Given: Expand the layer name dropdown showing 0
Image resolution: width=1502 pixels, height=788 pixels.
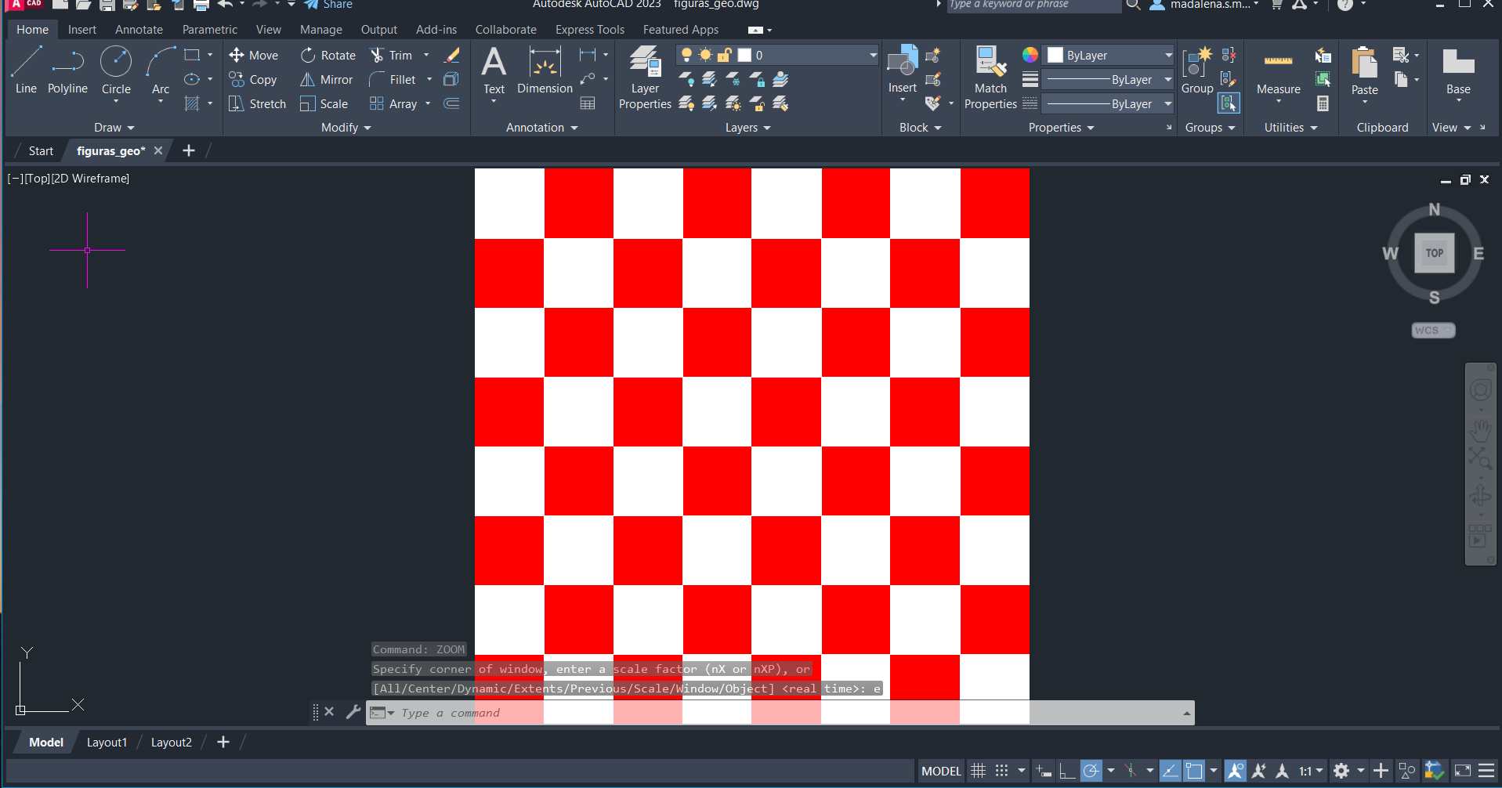Looking at the screenshot, I should (x=873, y=56).
